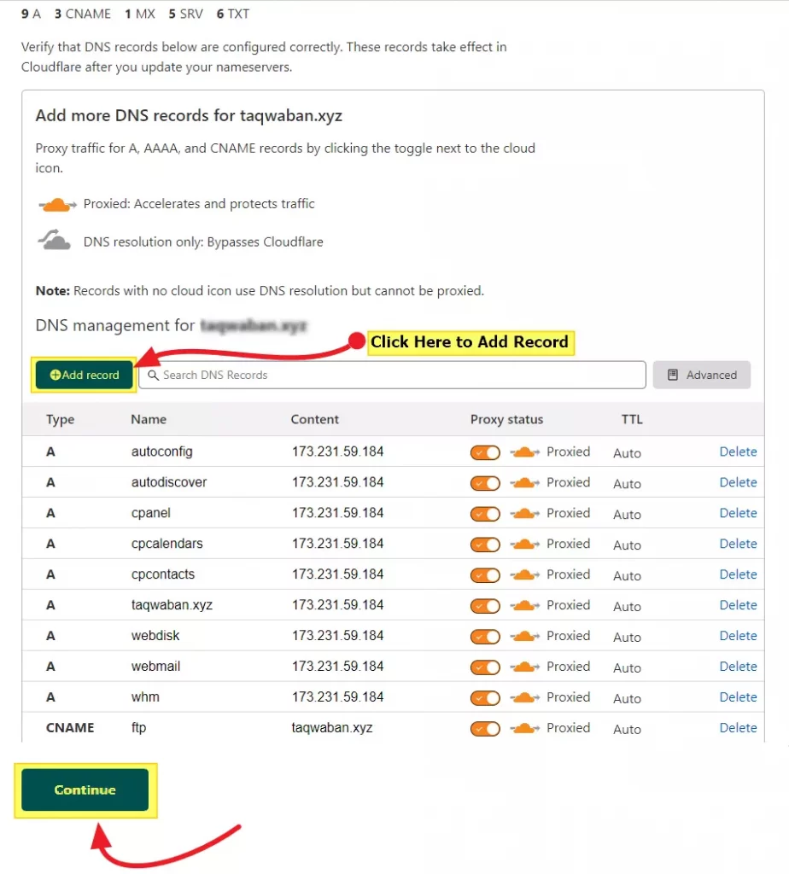The width and height of the screenshot is (789, 874).
Task: Toggle proxy for whm record
Action: click(x=485, y=697)
